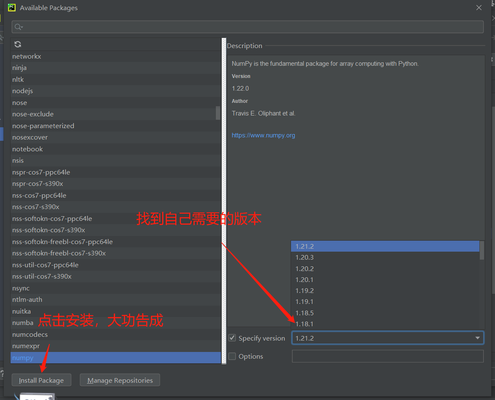
Task: Select the nose-exclude package
Action: pos(116,114)
